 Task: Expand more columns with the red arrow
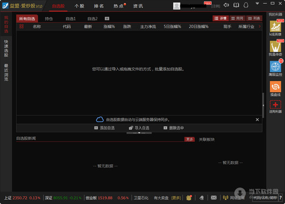(x=259, y=26)
